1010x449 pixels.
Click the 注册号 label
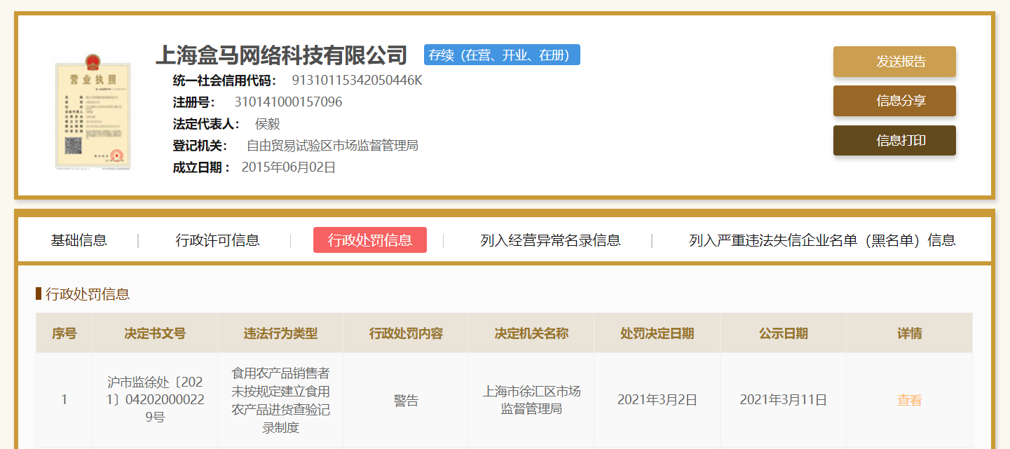tap(194, 102)
